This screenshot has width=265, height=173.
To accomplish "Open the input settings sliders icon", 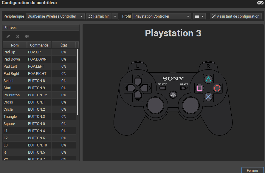I will [27, 36].
